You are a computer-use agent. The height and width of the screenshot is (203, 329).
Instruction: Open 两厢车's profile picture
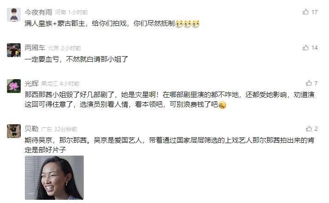pyautogui.click(x=14, y=50)
